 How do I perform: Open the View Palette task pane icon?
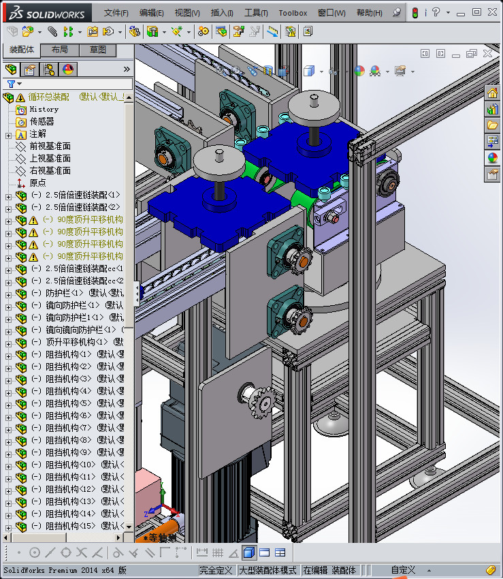click(x=493, y=142)
